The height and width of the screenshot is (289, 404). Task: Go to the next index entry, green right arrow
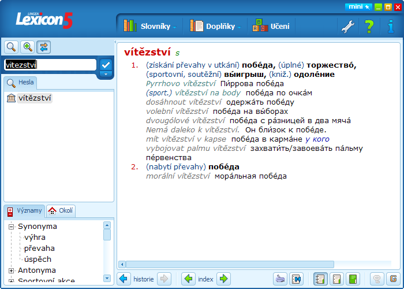(x=223, y=279)
